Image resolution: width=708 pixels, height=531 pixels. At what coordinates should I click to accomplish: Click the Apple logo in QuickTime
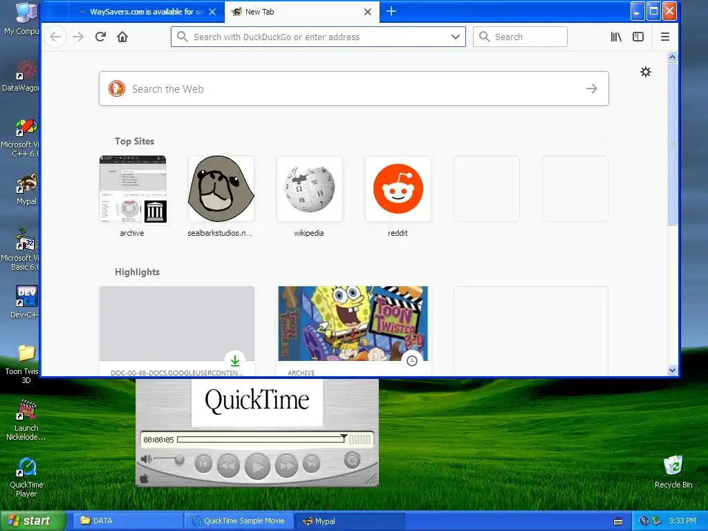(x=144, y=478)
